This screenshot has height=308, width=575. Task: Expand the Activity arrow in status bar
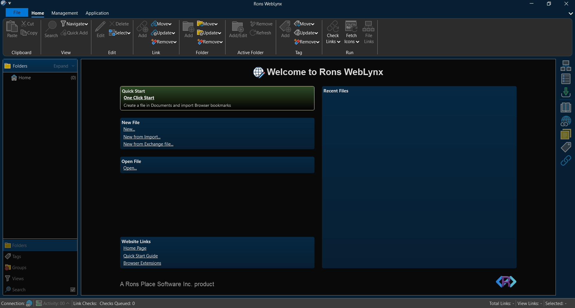(68, 303)
